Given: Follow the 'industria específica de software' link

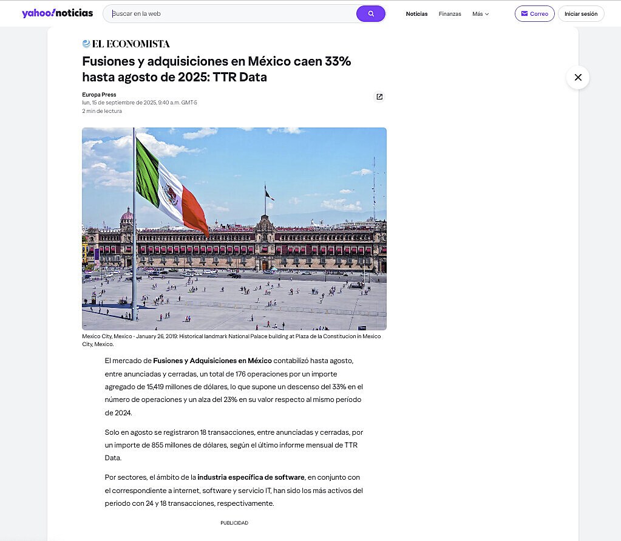Looking at the screenshot, I should [251, 477].
